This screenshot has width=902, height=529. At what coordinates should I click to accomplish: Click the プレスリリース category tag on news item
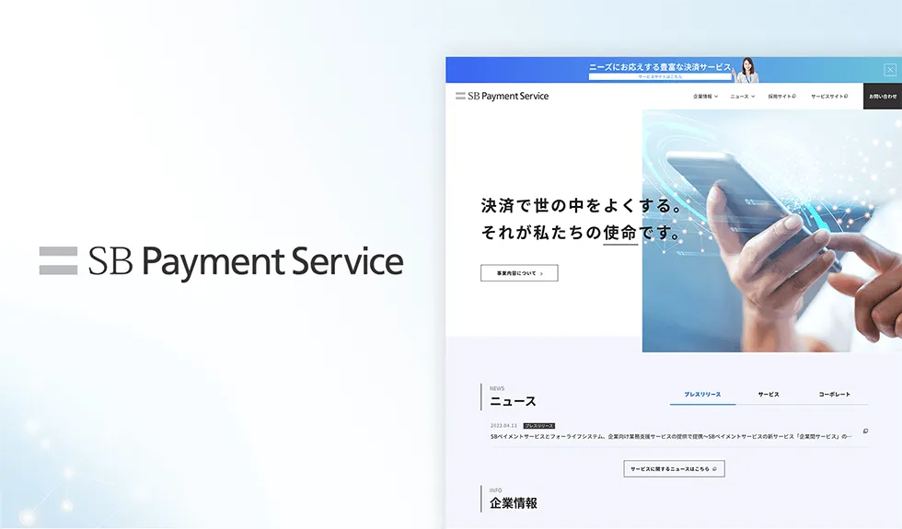pos(539,426)
